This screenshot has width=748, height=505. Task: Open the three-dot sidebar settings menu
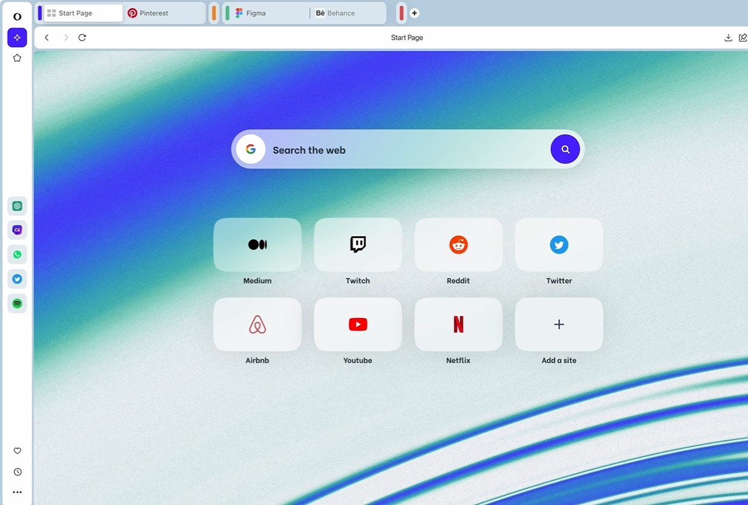click(17, 492)
